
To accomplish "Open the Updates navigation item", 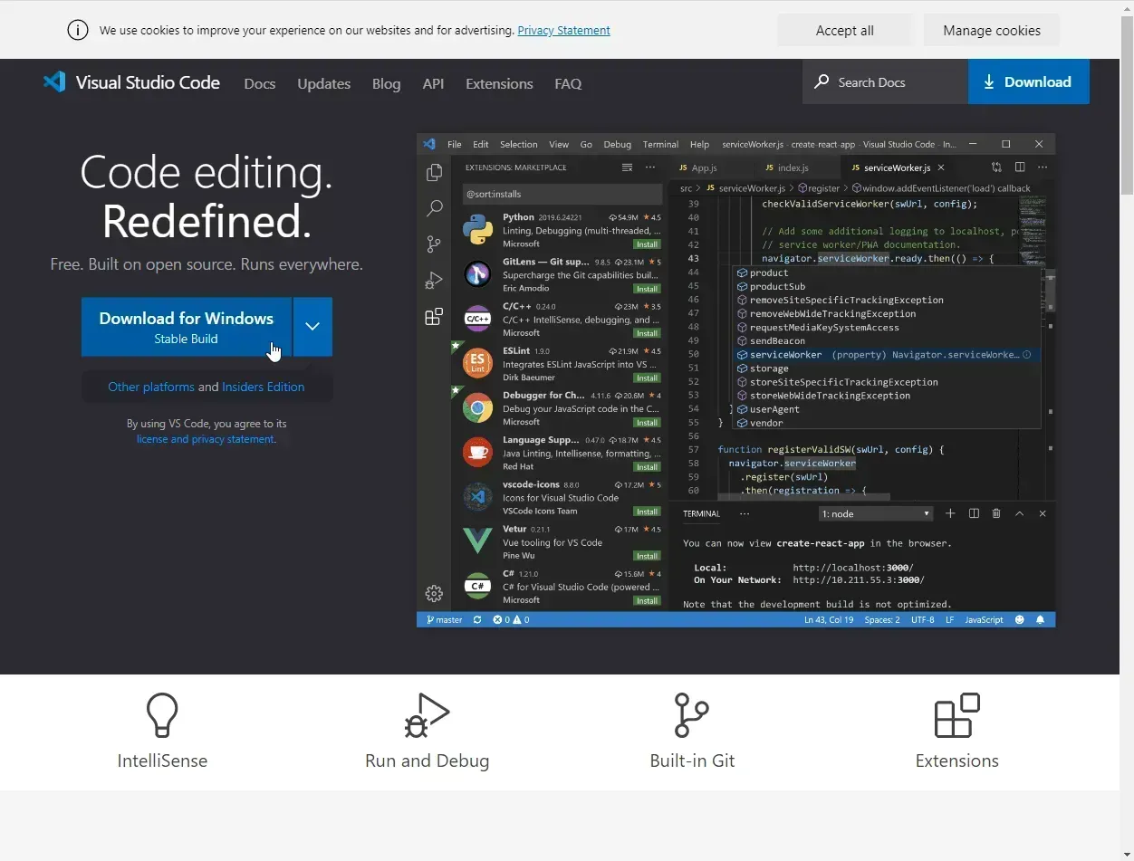I will tap(323, 83).
